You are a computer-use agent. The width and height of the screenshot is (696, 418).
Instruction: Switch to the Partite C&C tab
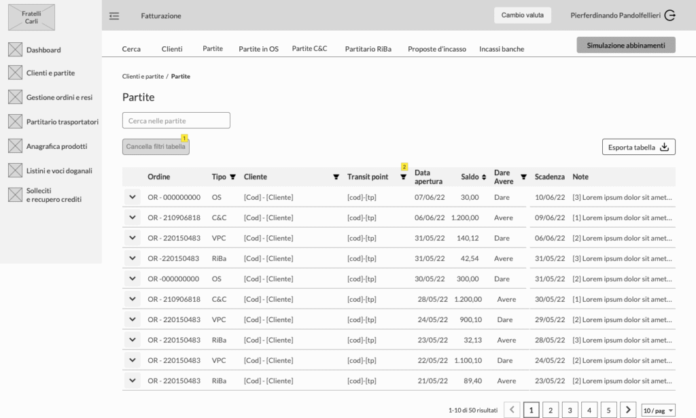coord(309,48)
